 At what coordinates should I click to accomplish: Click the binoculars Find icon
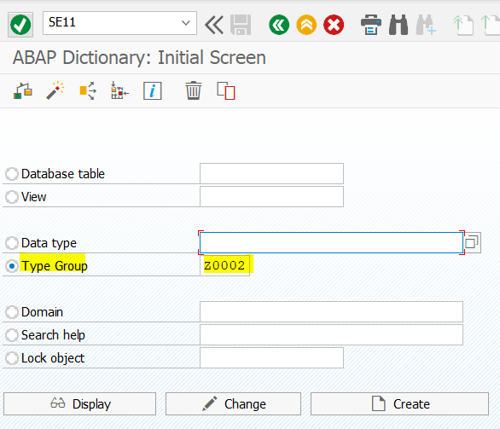click(398, 25)
